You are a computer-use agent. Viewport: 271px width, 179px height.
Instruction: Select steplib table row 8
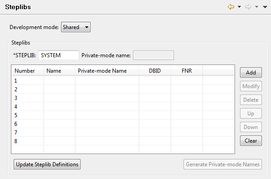tap(123, 141)
